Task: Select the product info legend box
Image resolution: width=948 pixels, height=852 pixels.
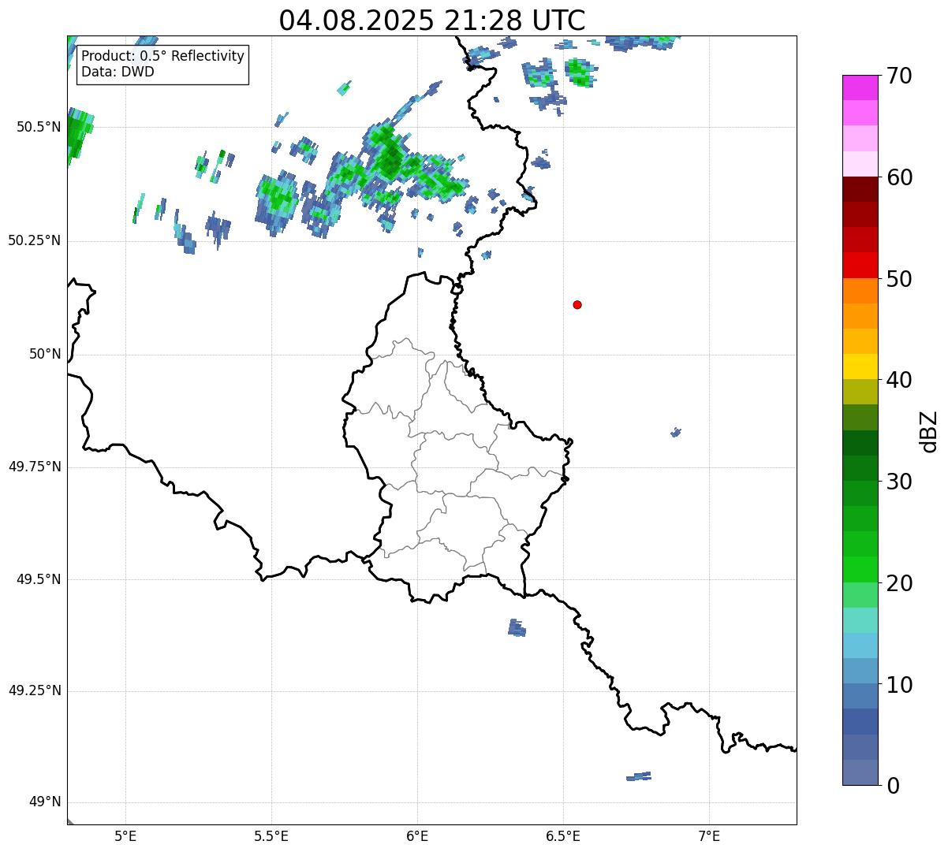Action: tap(162, 65)
